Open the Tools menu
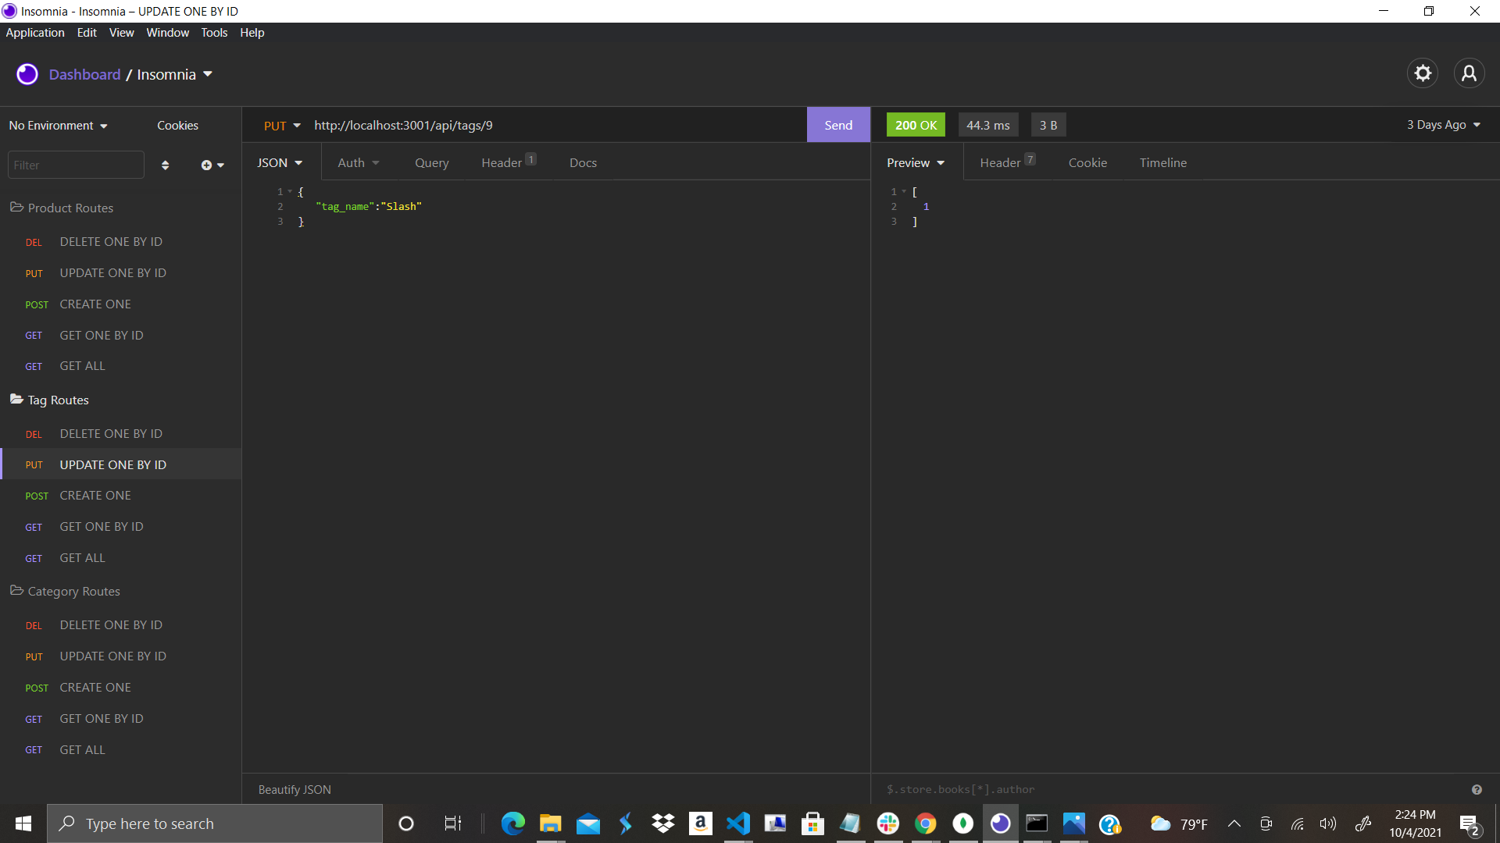The height and width of the screenshot is (843, 1500). (x=214, y=33)
